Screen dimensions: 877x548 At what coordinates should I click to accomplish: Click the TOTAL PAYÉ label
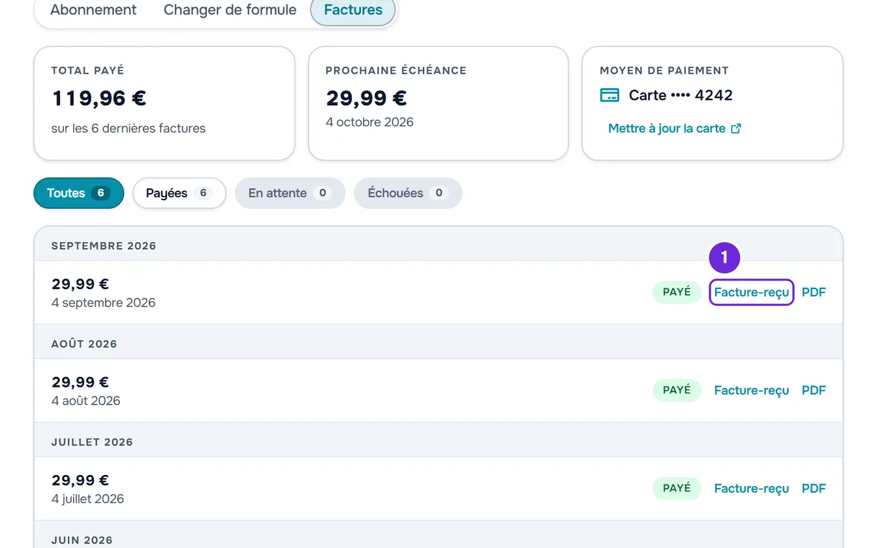coord(88,70)
